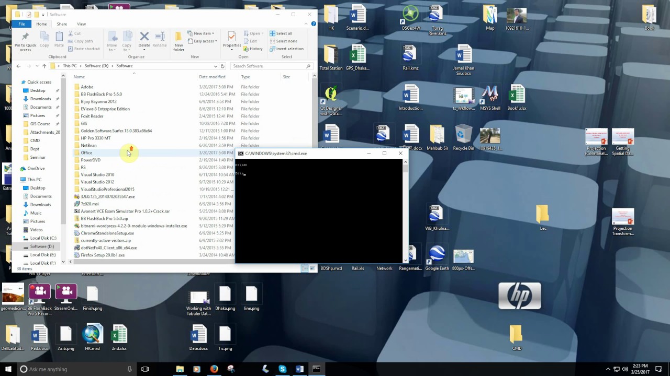Click Select all button
Viewport: 670px width, 376px height.
click(281, 33)
